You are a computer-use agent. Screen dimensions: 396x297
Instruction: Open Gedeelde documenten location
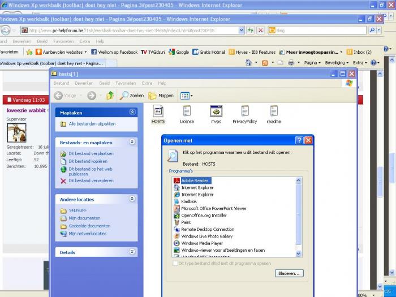tap(89, 226)
